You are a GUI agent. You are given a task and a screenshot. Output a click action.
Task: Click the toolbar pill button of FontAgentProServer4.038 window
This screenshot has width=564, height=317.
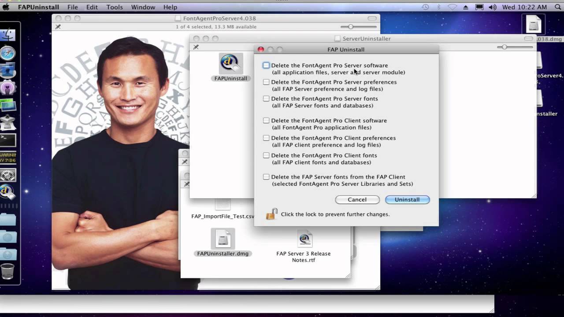(x=372, y=18)
